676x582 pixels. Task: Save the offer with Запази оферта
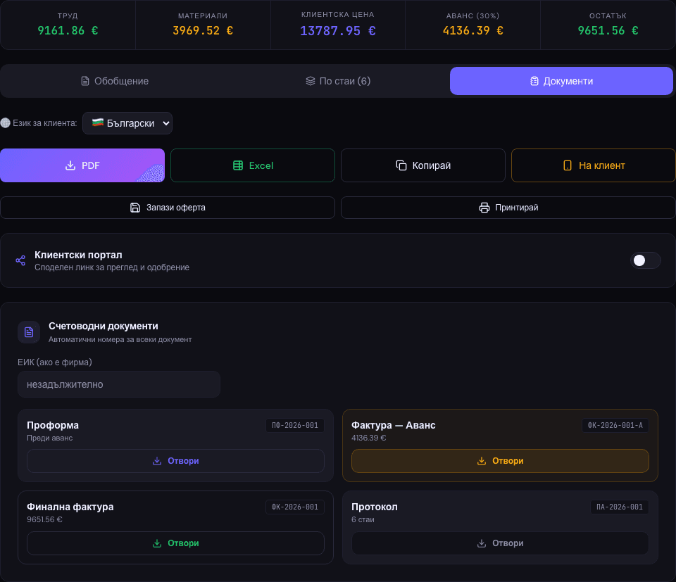pos(168,208)
